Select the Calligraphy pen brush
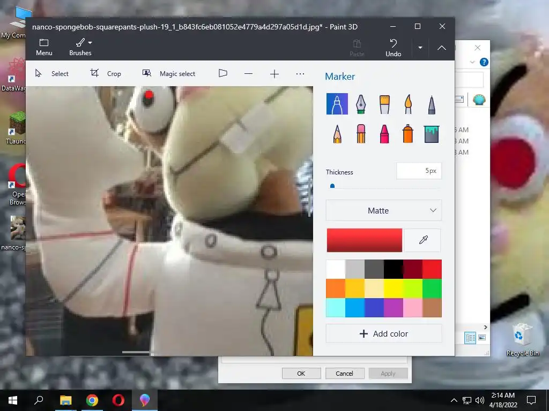The height and width of the screenshot is (411, 549). (361, 104)
